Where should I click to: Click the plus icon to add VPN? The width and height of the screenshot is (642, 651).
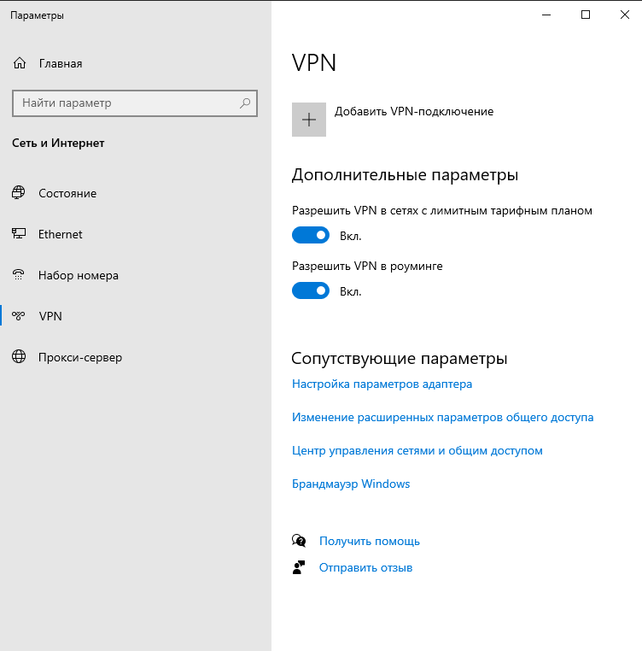(x=309, y=120)
